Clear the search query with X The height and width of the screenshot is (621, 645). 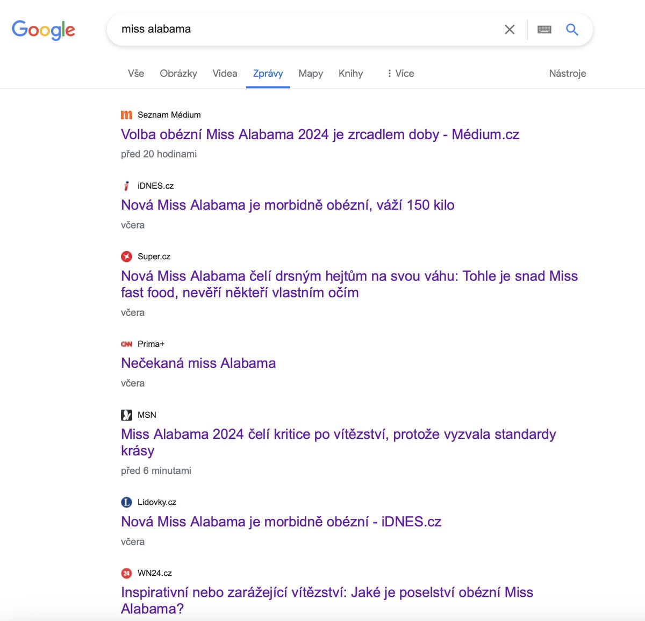pyautogui.click(x=510, y=30)
